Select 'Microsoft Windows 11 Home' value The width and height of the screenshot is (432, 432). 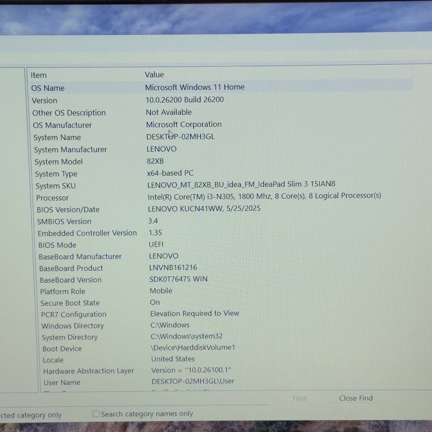[195, 87]
